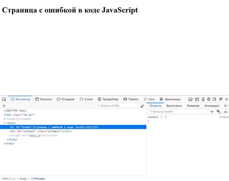Switch to the Вычислено computed tab
This screenshot has height=181, width=229.
174,106
